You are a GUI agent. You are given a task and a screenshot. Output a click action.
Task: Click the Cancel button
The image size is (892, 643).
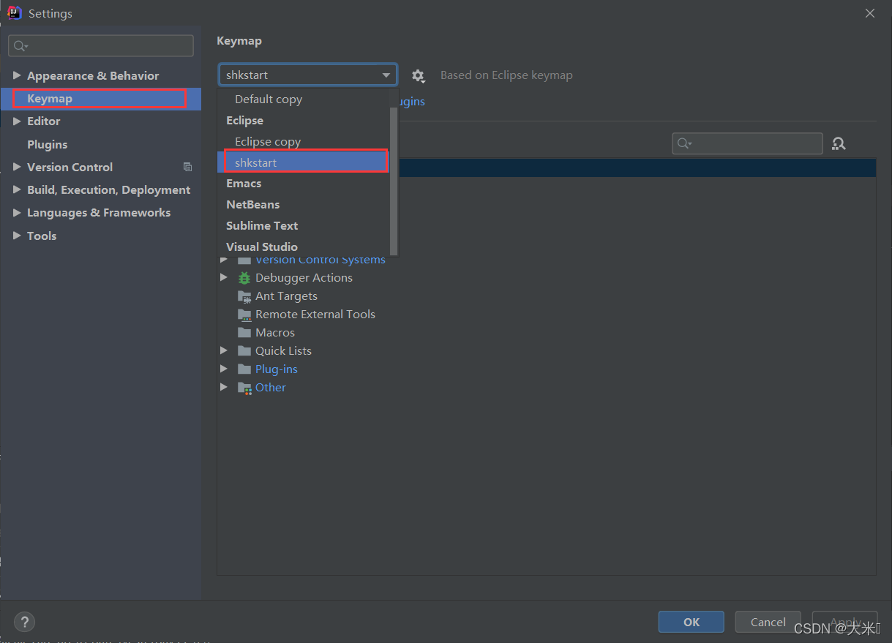[768, 622]
